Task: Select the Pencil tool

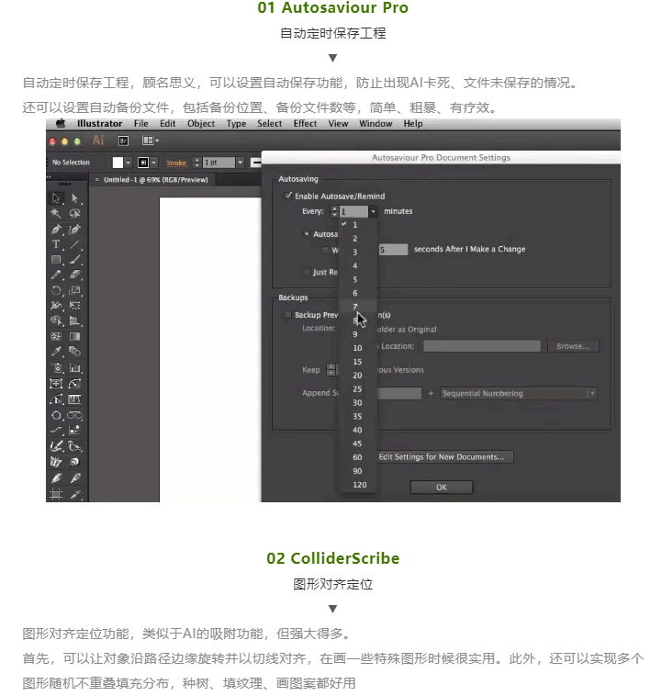Action: pos(56,275)
